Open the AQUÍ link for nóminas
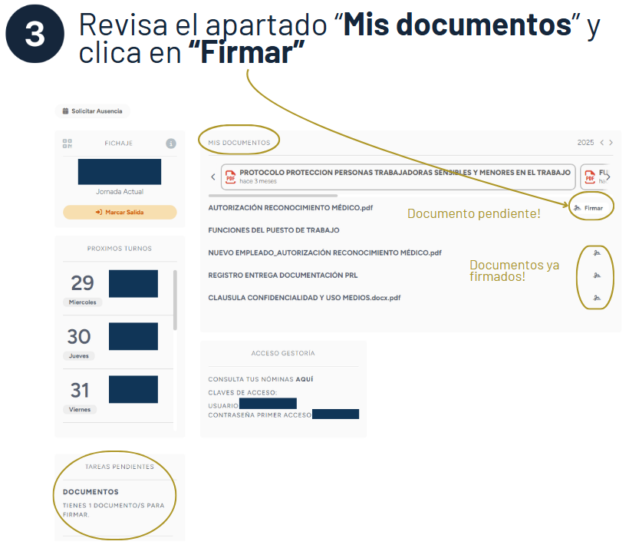The width and height of the screenshot is (629, 548). [305, 379]
